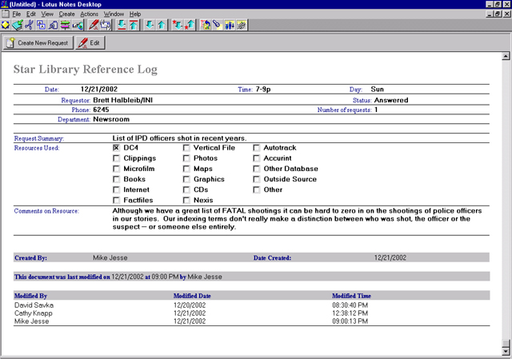Click the down arrow with red underline icon
Screen dimensions: 512x359
click(122, 25)
